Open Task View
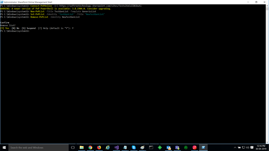Image resolution: width=269 pixels, height=151 pixels. 73,147
